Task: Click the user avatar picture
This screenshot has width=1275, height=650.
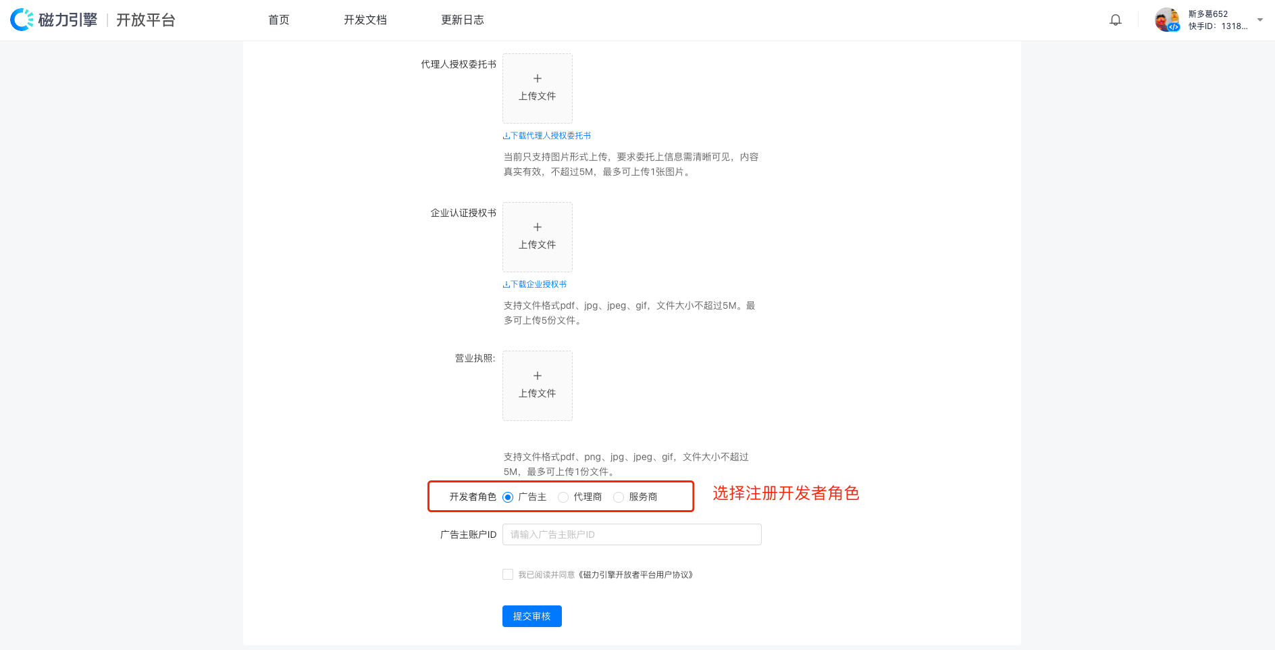Action: point(1167,20)
